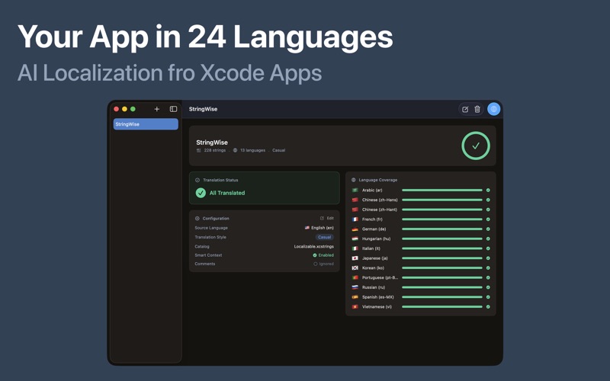This screenshot has width=610, height=381.
Task: Click the Smart Context Enabled status
Action: pyautogui.click(x=323, y=255)
